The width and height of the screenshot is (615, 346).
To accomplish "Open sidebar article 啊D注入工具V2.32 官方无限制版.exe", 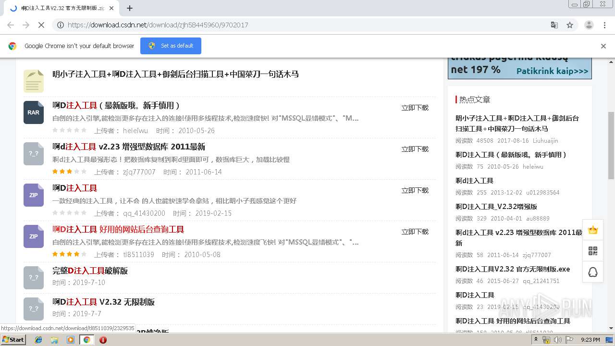I will pos(513,269).
